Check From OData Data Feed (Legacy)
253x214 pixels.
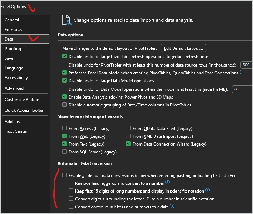coord(128,128)
